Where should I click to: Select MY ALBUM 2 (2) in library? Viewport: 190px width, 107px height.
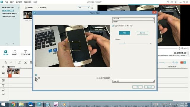8,11
